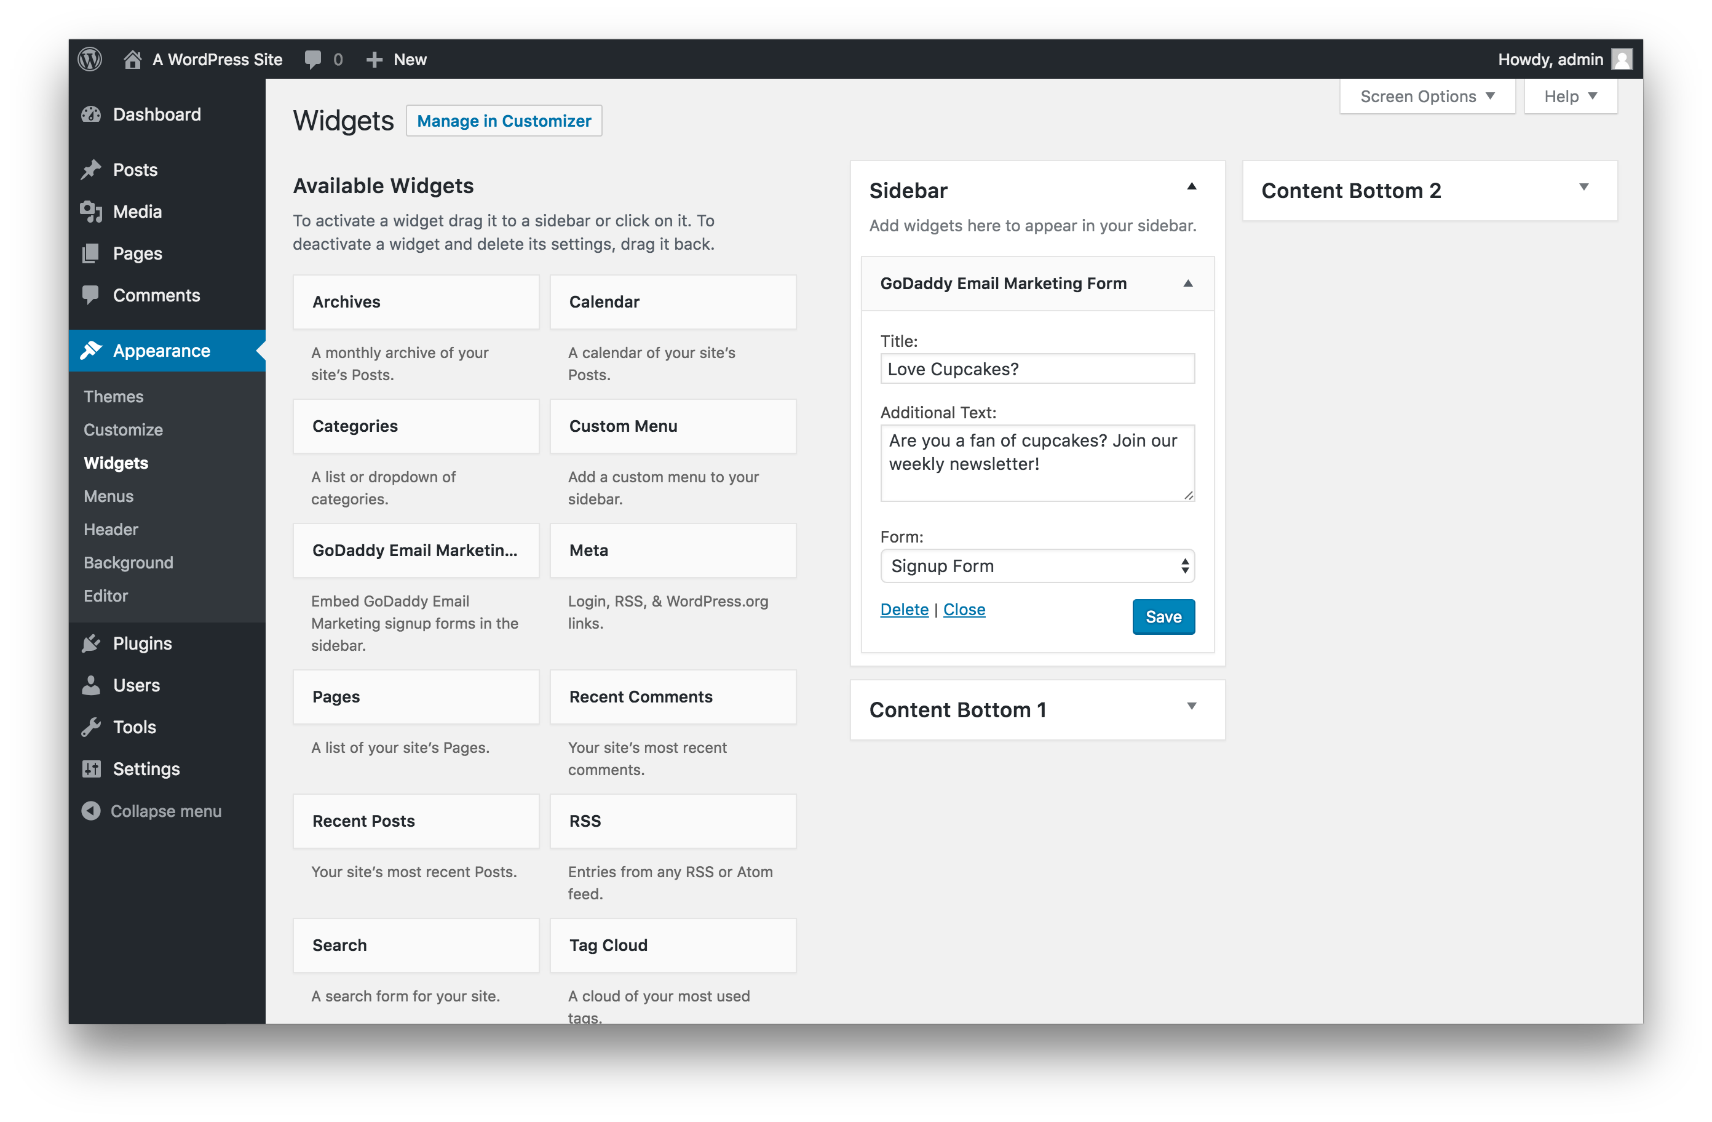Save the GoDaddy Email Marketing widget
Image resolution: width=1712 pixels, height=1122 pixels.
(x=1160, y=615)
